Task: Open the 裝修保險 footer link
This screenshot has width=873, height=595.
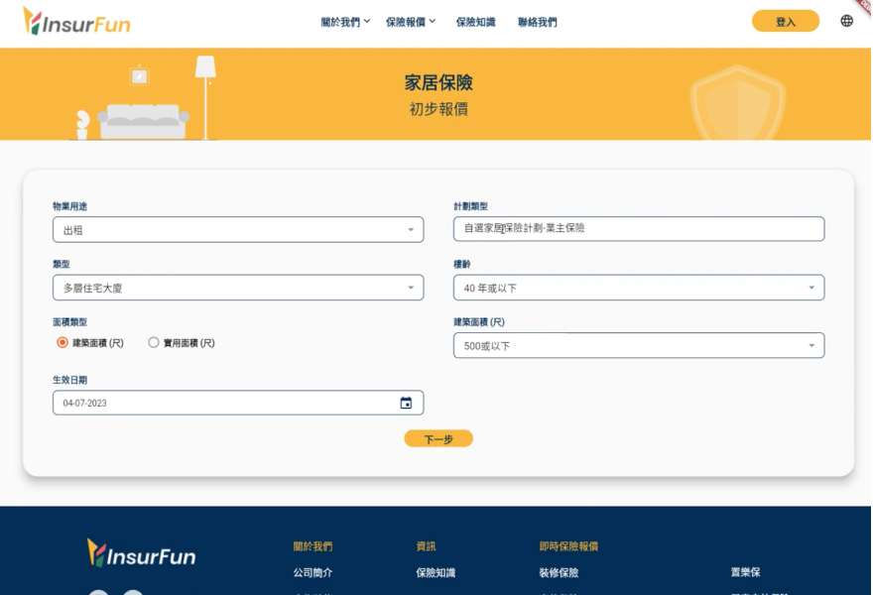Action: [x=559, y=572]
